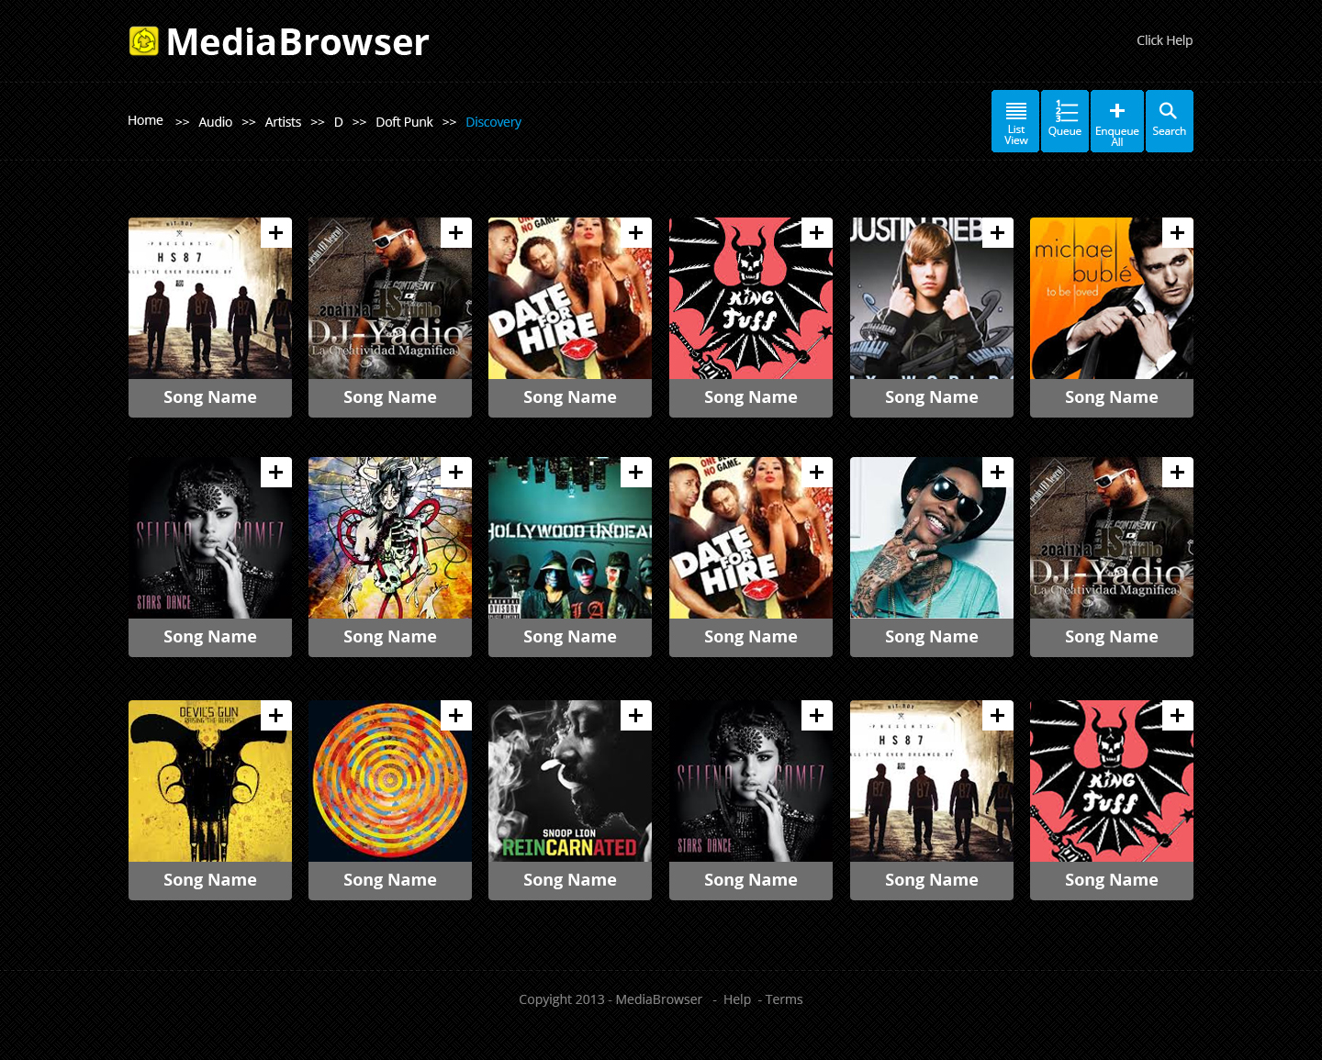Add skeleton anime artwork album with plus icon
1322x1060 pixels.
(x=456, y=472)
